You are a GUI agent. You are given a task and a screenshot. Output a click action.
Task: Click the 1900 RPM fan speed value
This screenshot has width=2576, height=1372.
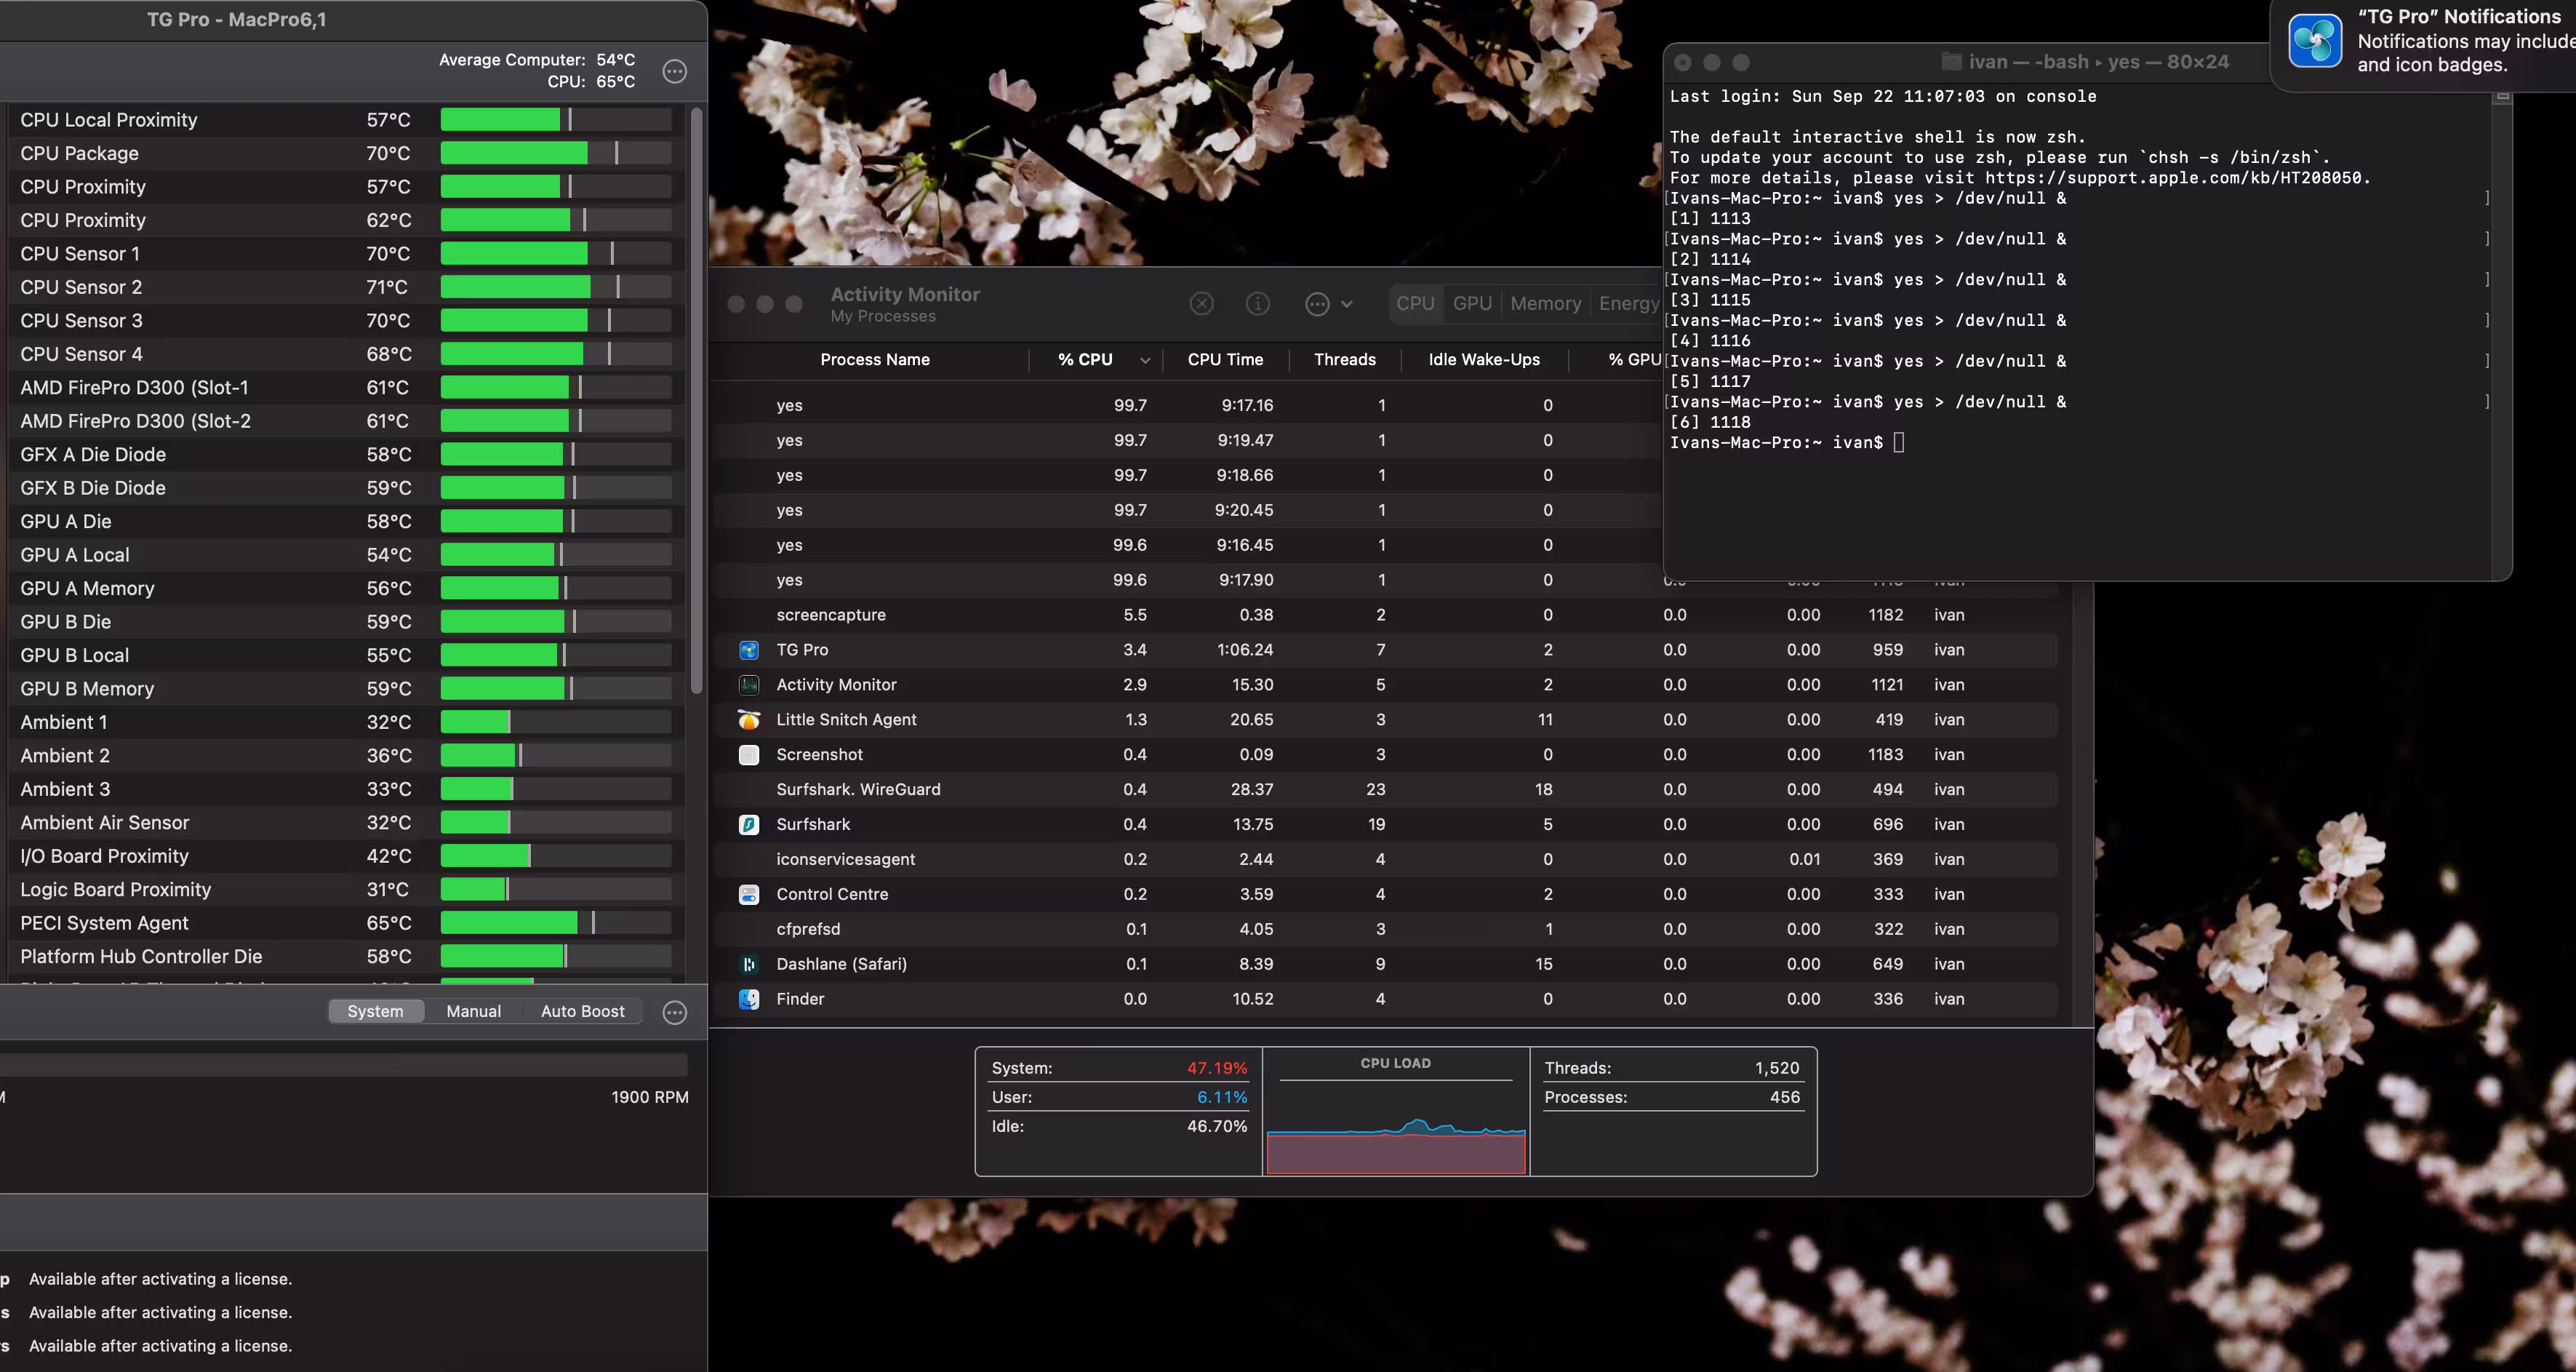point(650,1098)
